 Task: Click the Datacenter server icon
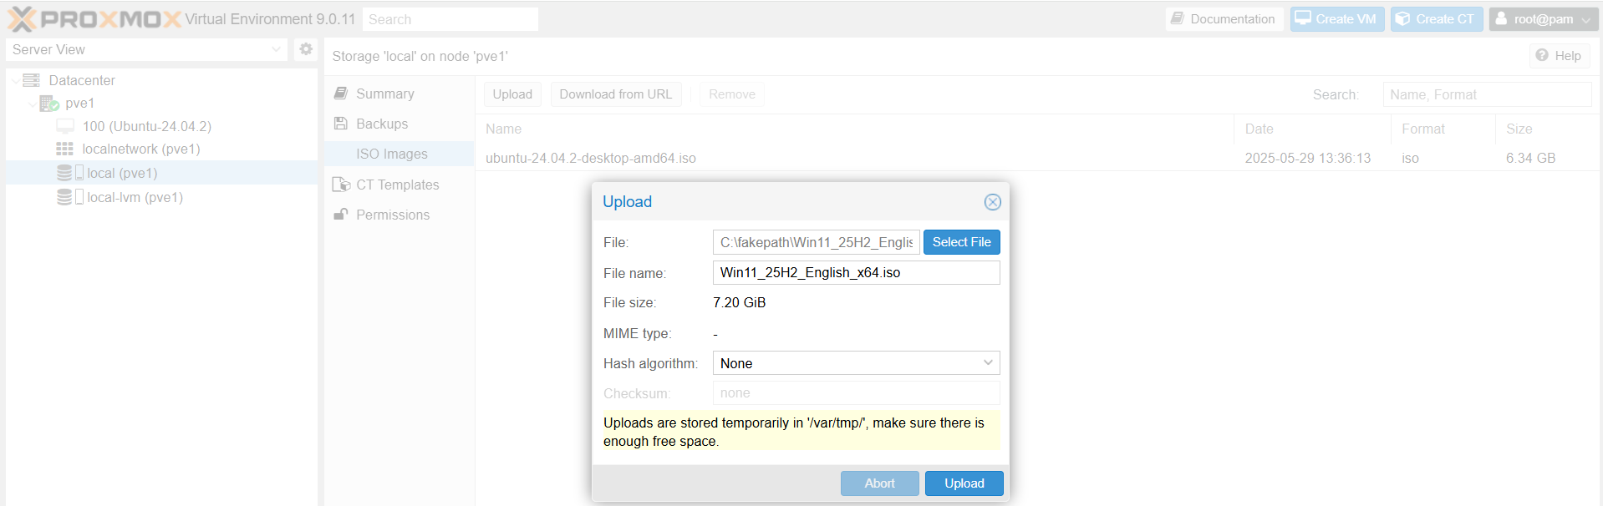coord(32,80)
